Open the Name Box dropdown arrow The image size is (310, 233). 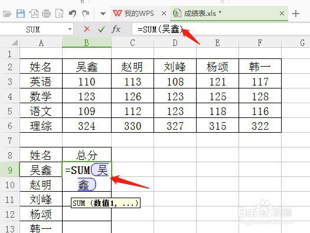70,29
